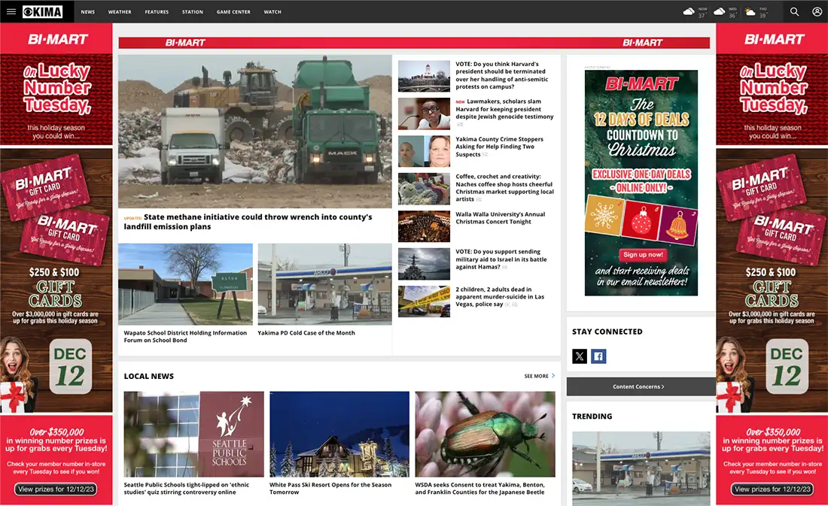Click the See More arrow chevron
Image resolution: width=828 pixels, height=506 pixels.
pos(553,376)
